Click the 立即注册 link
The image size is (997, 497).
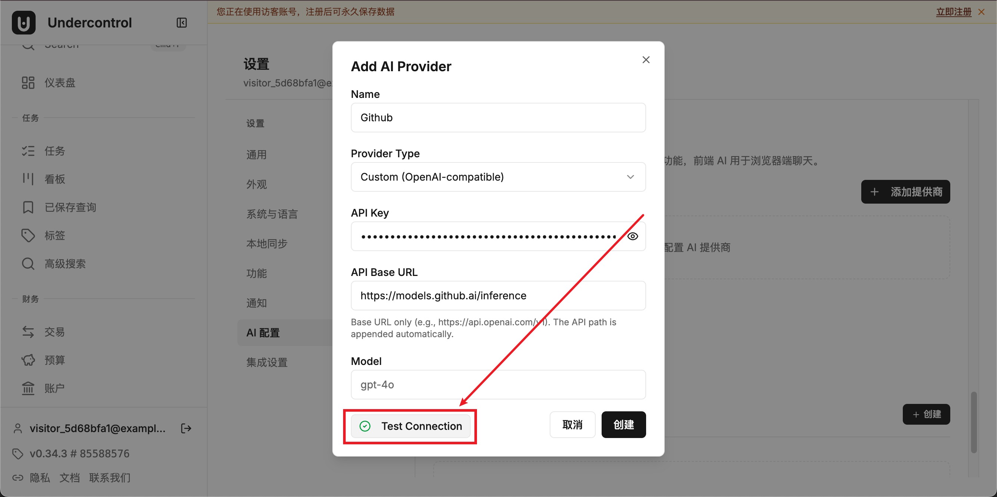[x=954, y=12]
